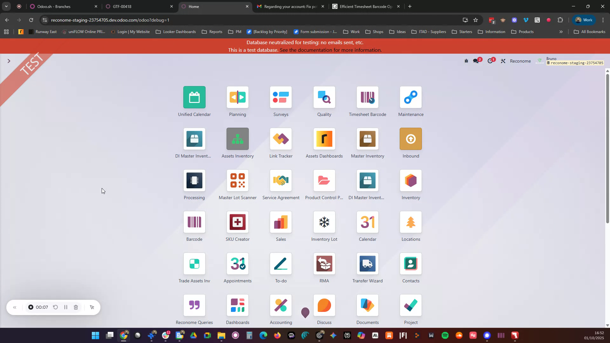Expand the left sidebar with the chevron
Viewport: 610px width, 343px height.
9,61
